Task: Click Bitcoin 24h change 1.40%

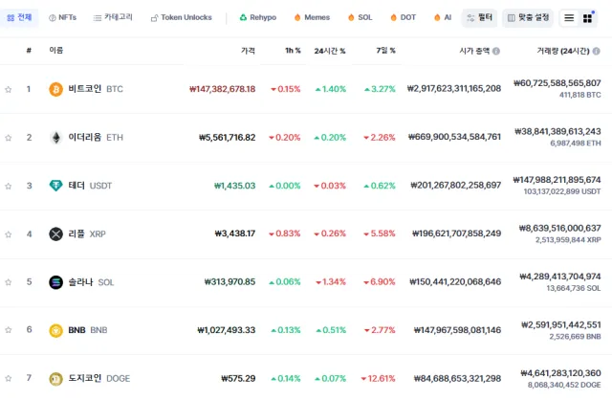Action: click(331, 89)
